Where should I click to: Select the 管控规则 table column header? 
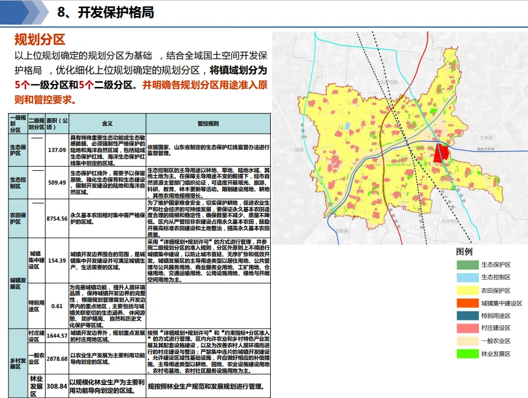coord(208,124)
